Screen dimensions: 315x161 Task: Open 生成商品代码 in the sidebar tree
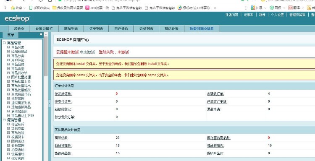pos(21,94)
